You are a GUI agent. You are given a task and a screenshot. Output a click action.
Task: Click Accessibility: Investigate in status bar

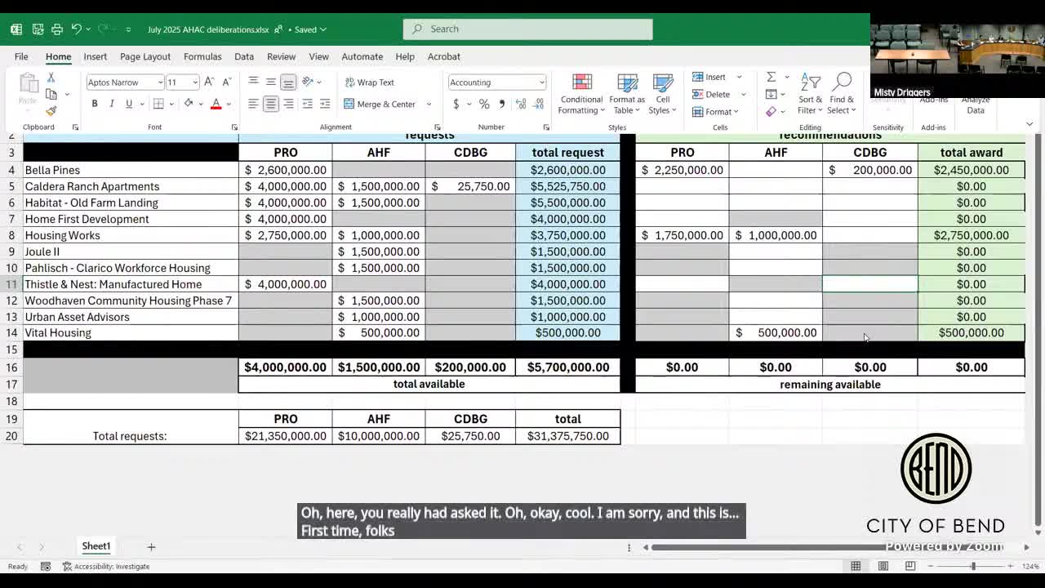pos(106,566)
